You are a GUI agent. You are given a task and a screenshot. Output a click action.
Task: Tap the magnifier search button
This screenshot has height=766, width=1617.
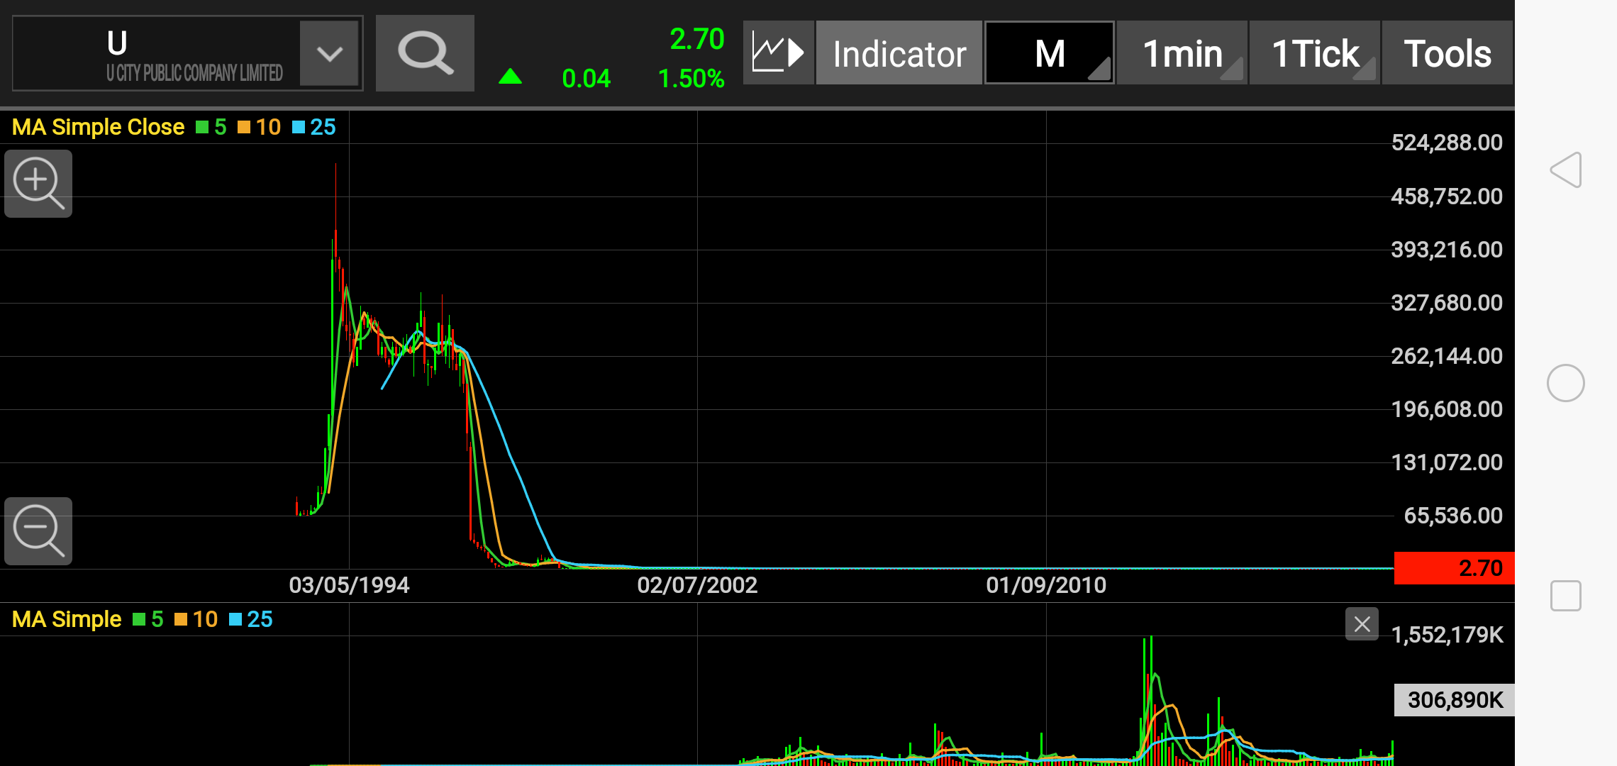pos(425,53)
